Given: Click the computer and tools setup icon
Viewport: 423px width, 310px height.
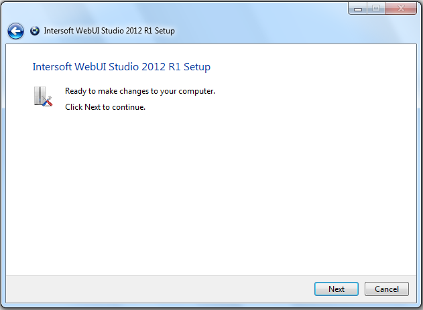Looking at the screenshot, I should pyautogui.click(x=43, y=96).
